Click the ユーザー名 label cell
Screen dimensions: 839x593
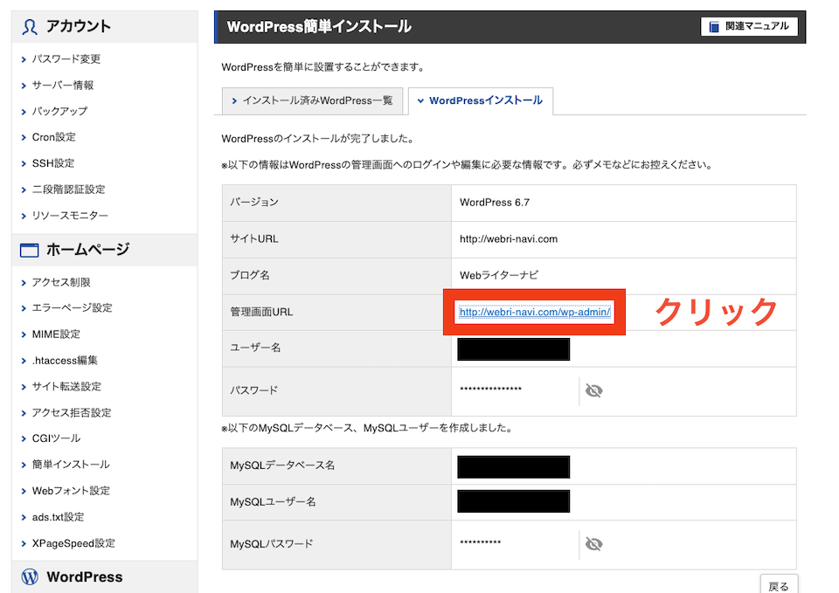point(336,348)
